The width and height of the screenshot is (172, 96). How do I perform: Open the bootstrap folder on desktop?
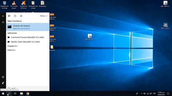pos(52,48)
